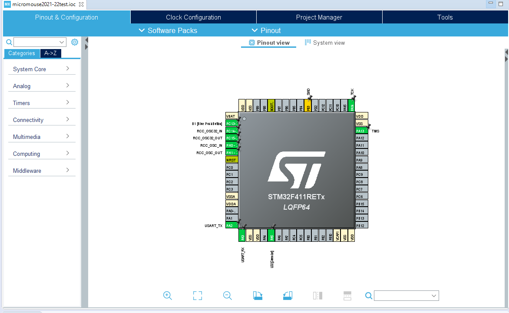Expand the System Core category

pyautogui.click(x=41, y=69)
